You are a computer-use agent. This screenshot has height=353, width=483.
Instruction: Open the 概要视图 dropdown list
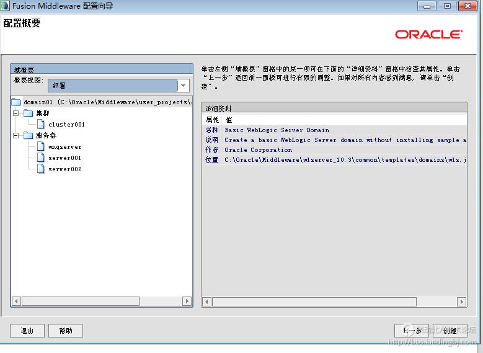coord(184,86)
